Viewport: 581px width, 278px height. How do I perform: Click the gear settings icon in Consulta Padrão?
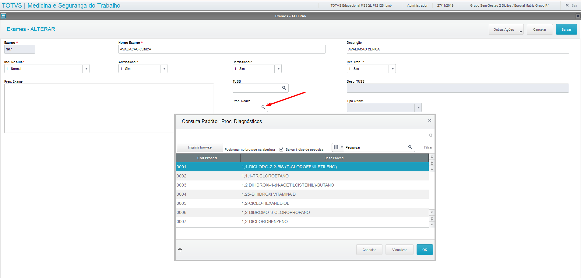click(x=431, y=135)
